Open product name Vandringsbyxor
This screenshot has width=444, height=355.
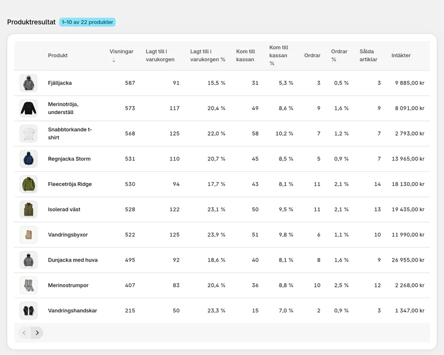point(68,235)
